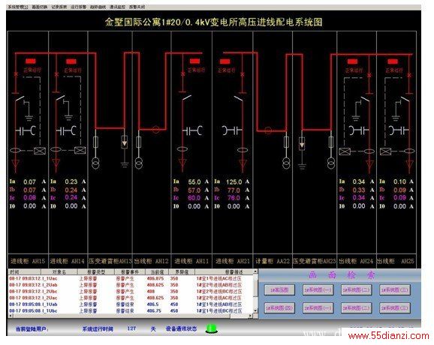Click the surge arrester symbol in cabinet AH23
Image resolution: width=434 pixels, height=345 pixels.
[x=302, y=143]
